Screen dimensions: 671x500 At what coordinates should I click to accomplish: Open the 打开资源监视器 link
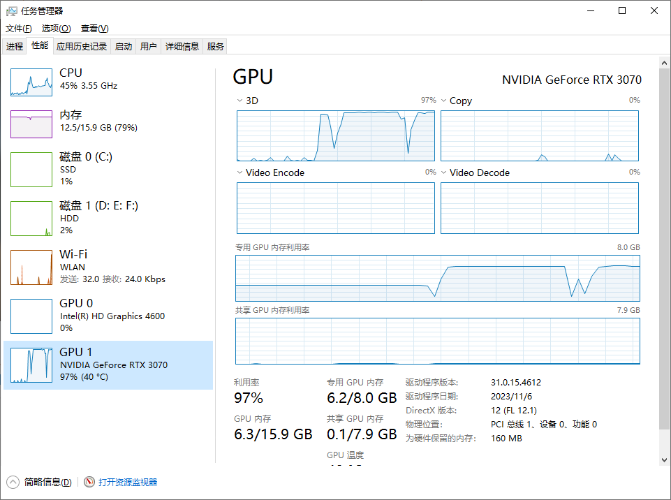tap(128, 482)
